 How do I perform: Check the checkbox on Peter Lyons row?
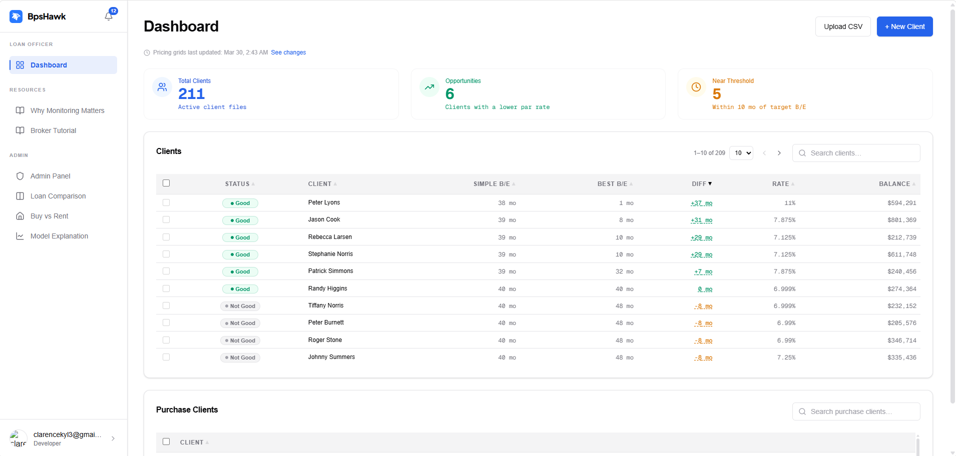166,202
